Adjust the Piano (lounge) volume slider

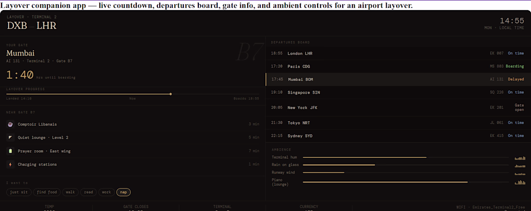click(x=405, y=182)
